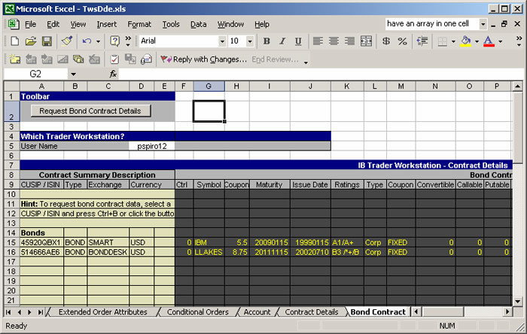Click Next Comment icon
Image resolution: width=527 pixels, height=334 pixels.
47,59
